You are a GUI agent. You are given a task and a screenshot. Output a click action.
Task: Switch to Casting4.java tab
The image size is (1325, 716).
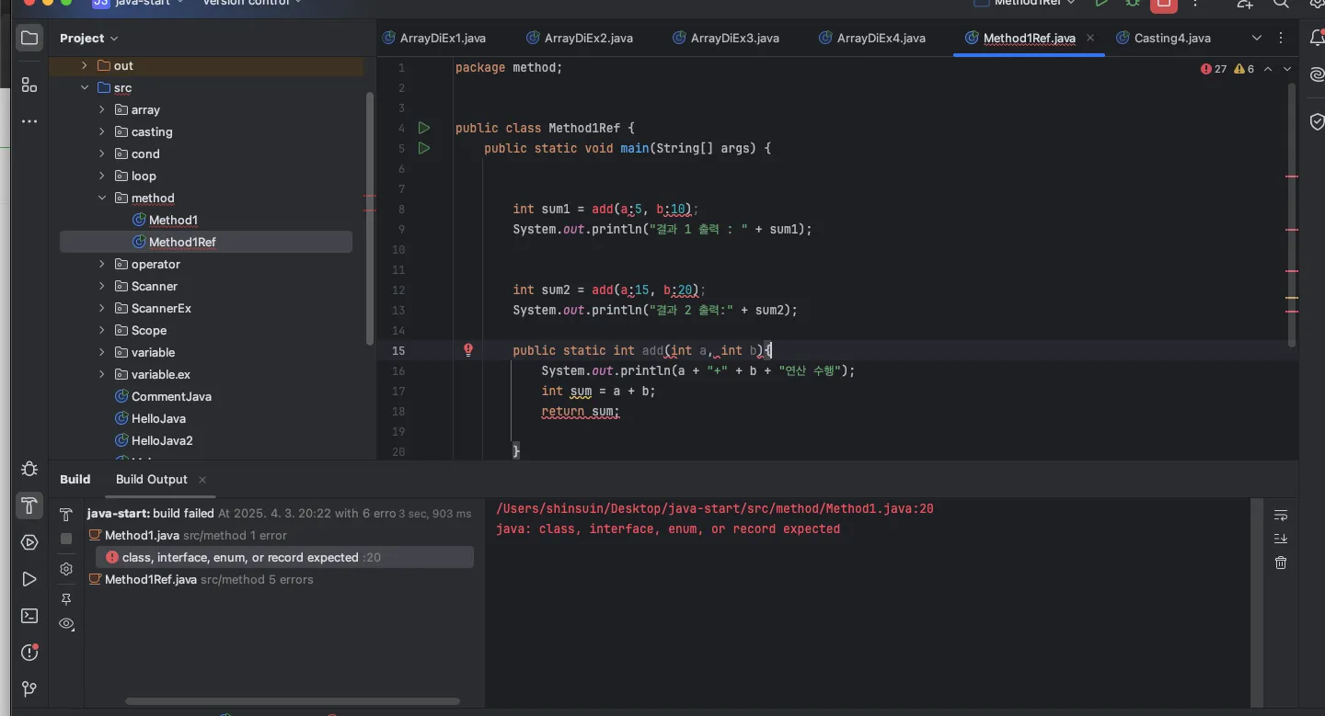pyautogui.click(x=1163, y=38)
